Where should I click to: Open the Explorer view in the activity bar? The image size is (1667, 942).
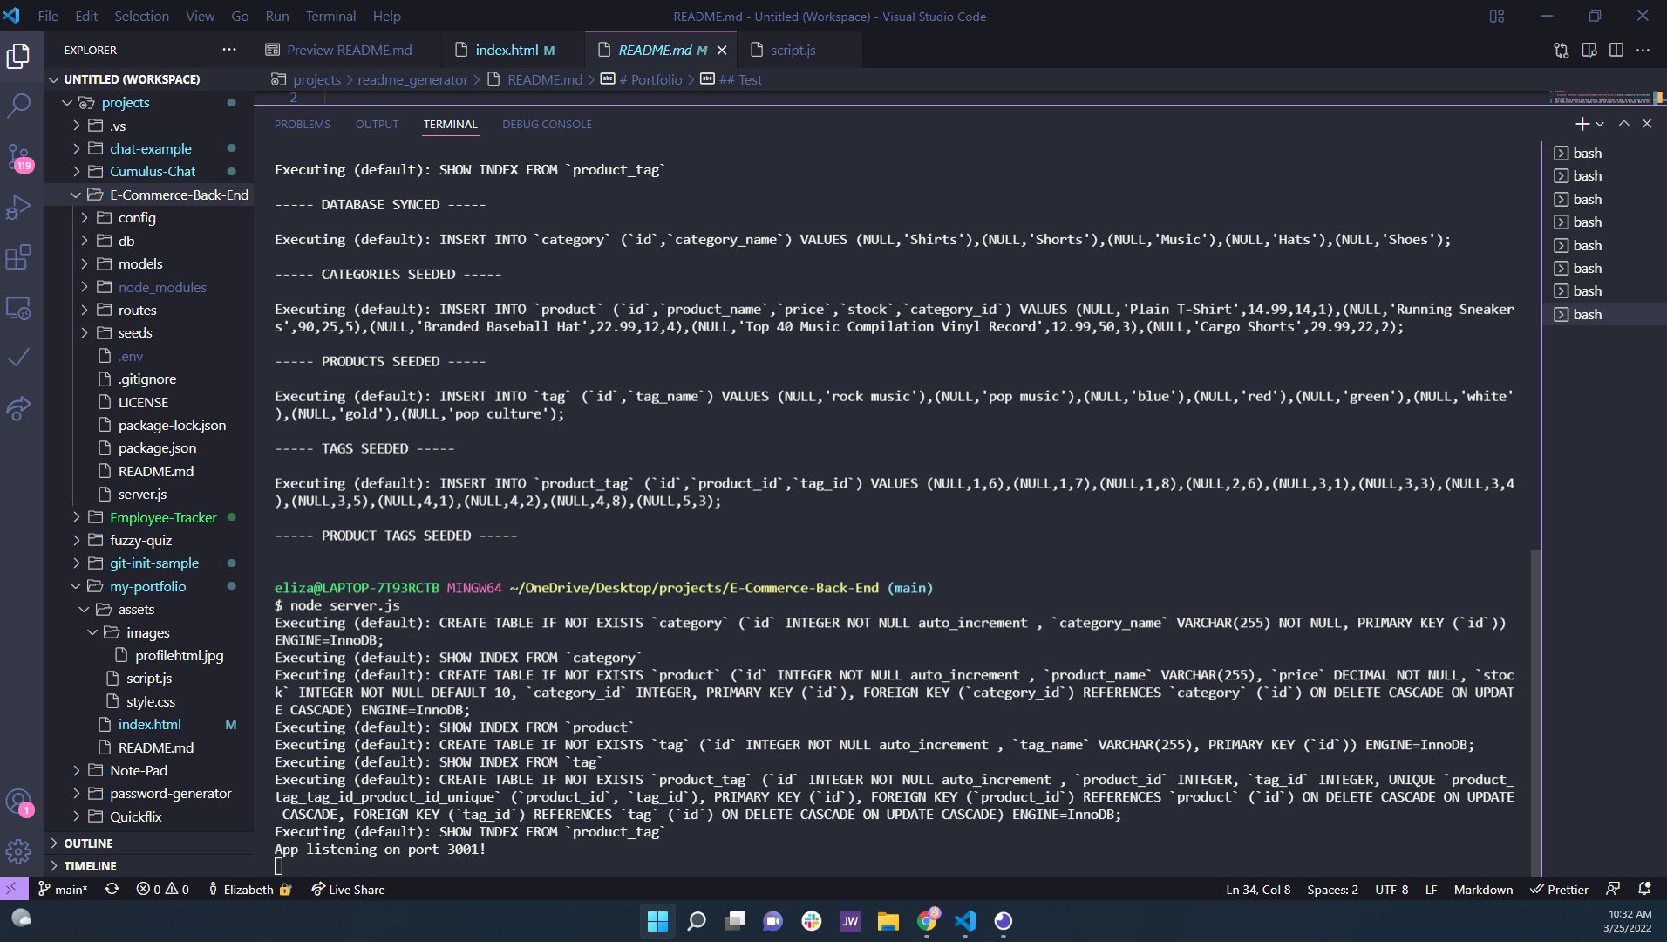click(18, 56)
